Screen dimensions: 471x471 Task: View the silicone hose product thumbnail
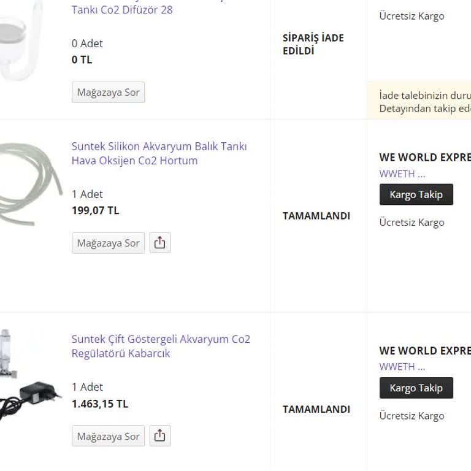click(x=29, y=178)
